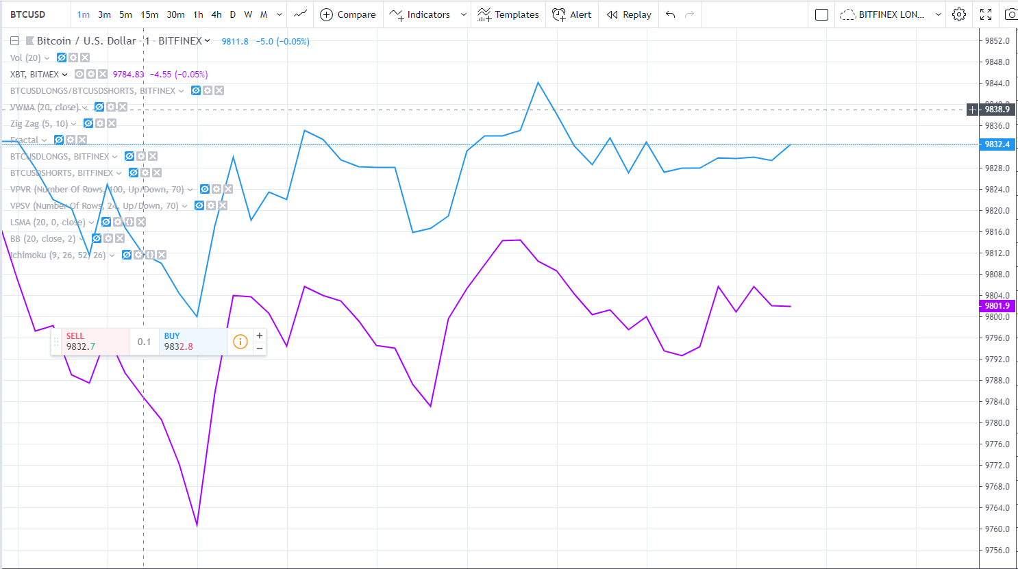Open the Templates menu
Image resolution: width=1018 pixels, height=569 pixels.
[508, 14]
